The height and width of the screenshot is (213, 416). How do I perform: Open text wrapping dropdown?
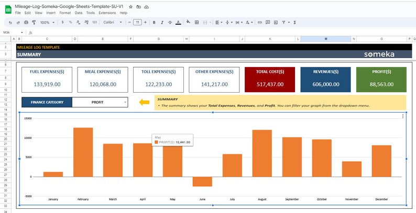point(238,23)
